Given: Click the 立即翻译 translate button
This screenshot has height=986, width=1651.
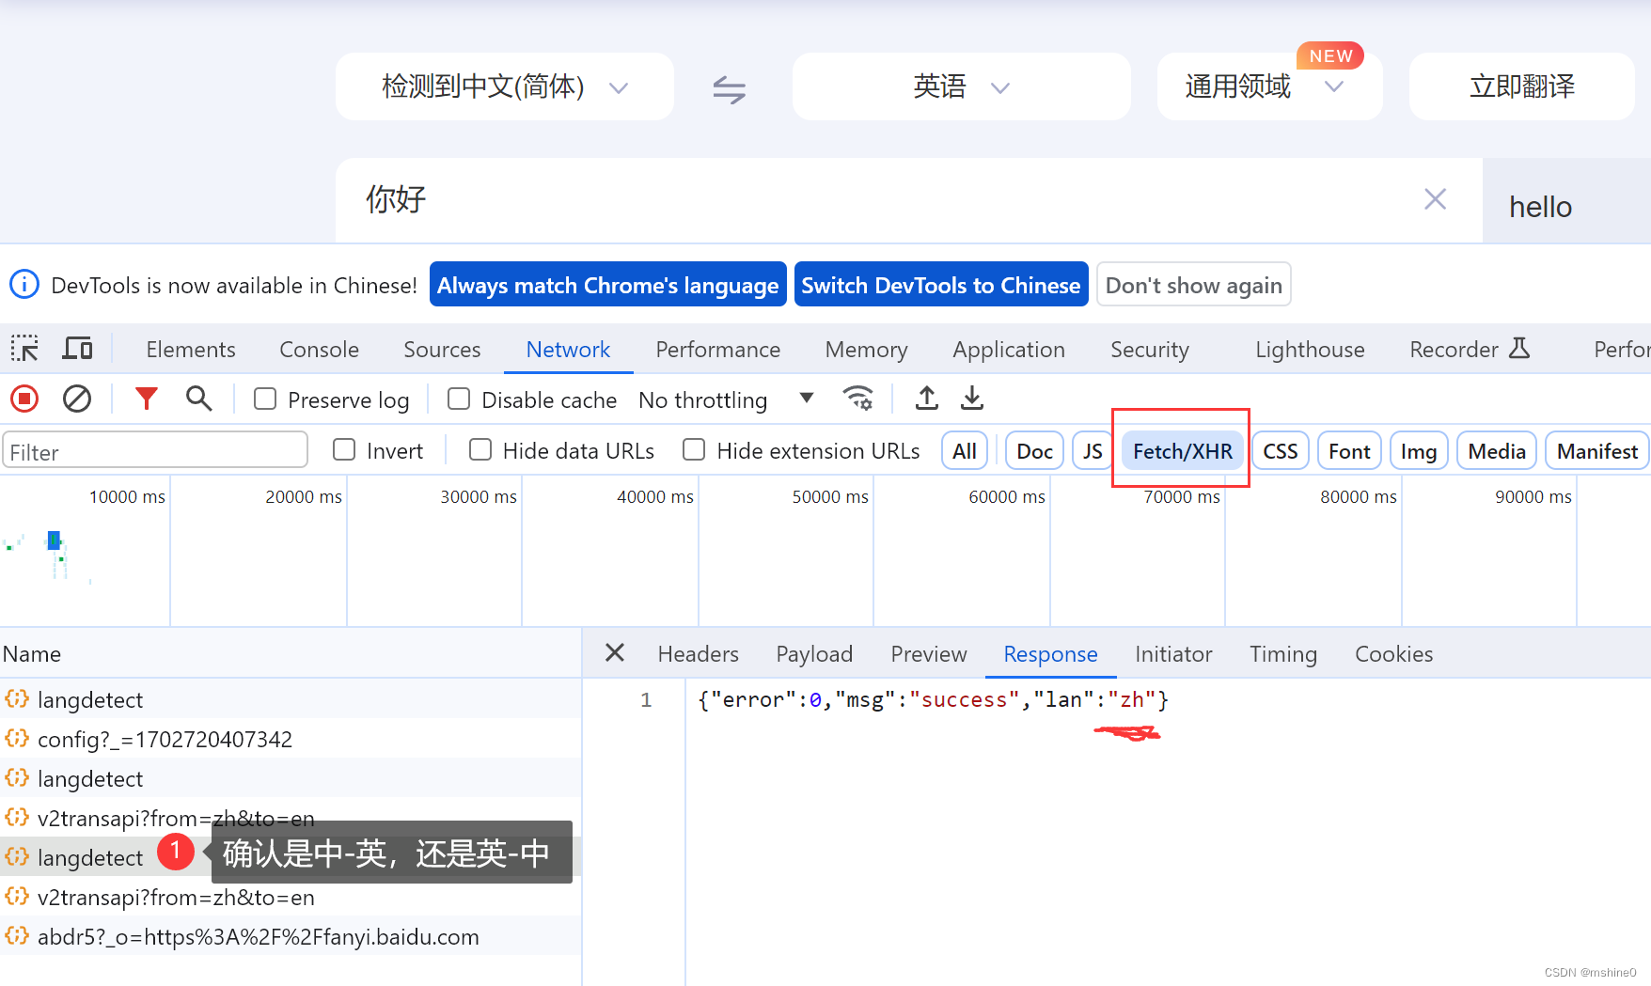Looking at the screenshot, I should (1521, 86).
